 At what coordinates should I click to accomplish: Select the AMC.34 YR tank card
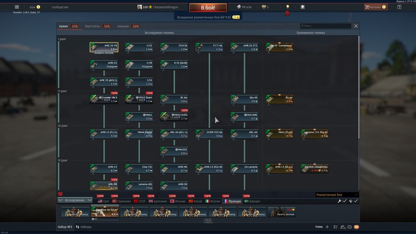pos(104,47)
